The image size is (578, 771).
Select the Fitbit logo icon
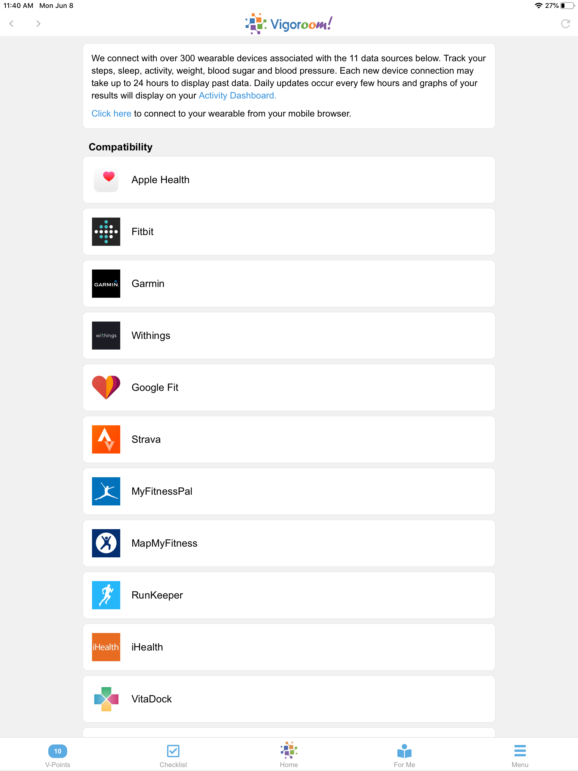click(x=106, y=231)
